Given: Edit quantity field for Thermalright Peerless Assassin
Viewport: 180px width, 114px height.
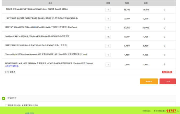Looking at the screenshot, I should click(108, 55).
